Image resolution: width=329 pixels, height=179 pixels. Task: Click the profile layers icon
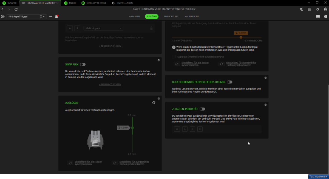coord(3,16)
